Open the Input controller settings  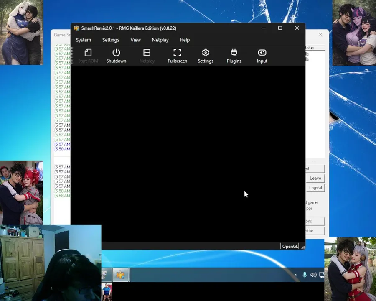click(x=262, y=56)
